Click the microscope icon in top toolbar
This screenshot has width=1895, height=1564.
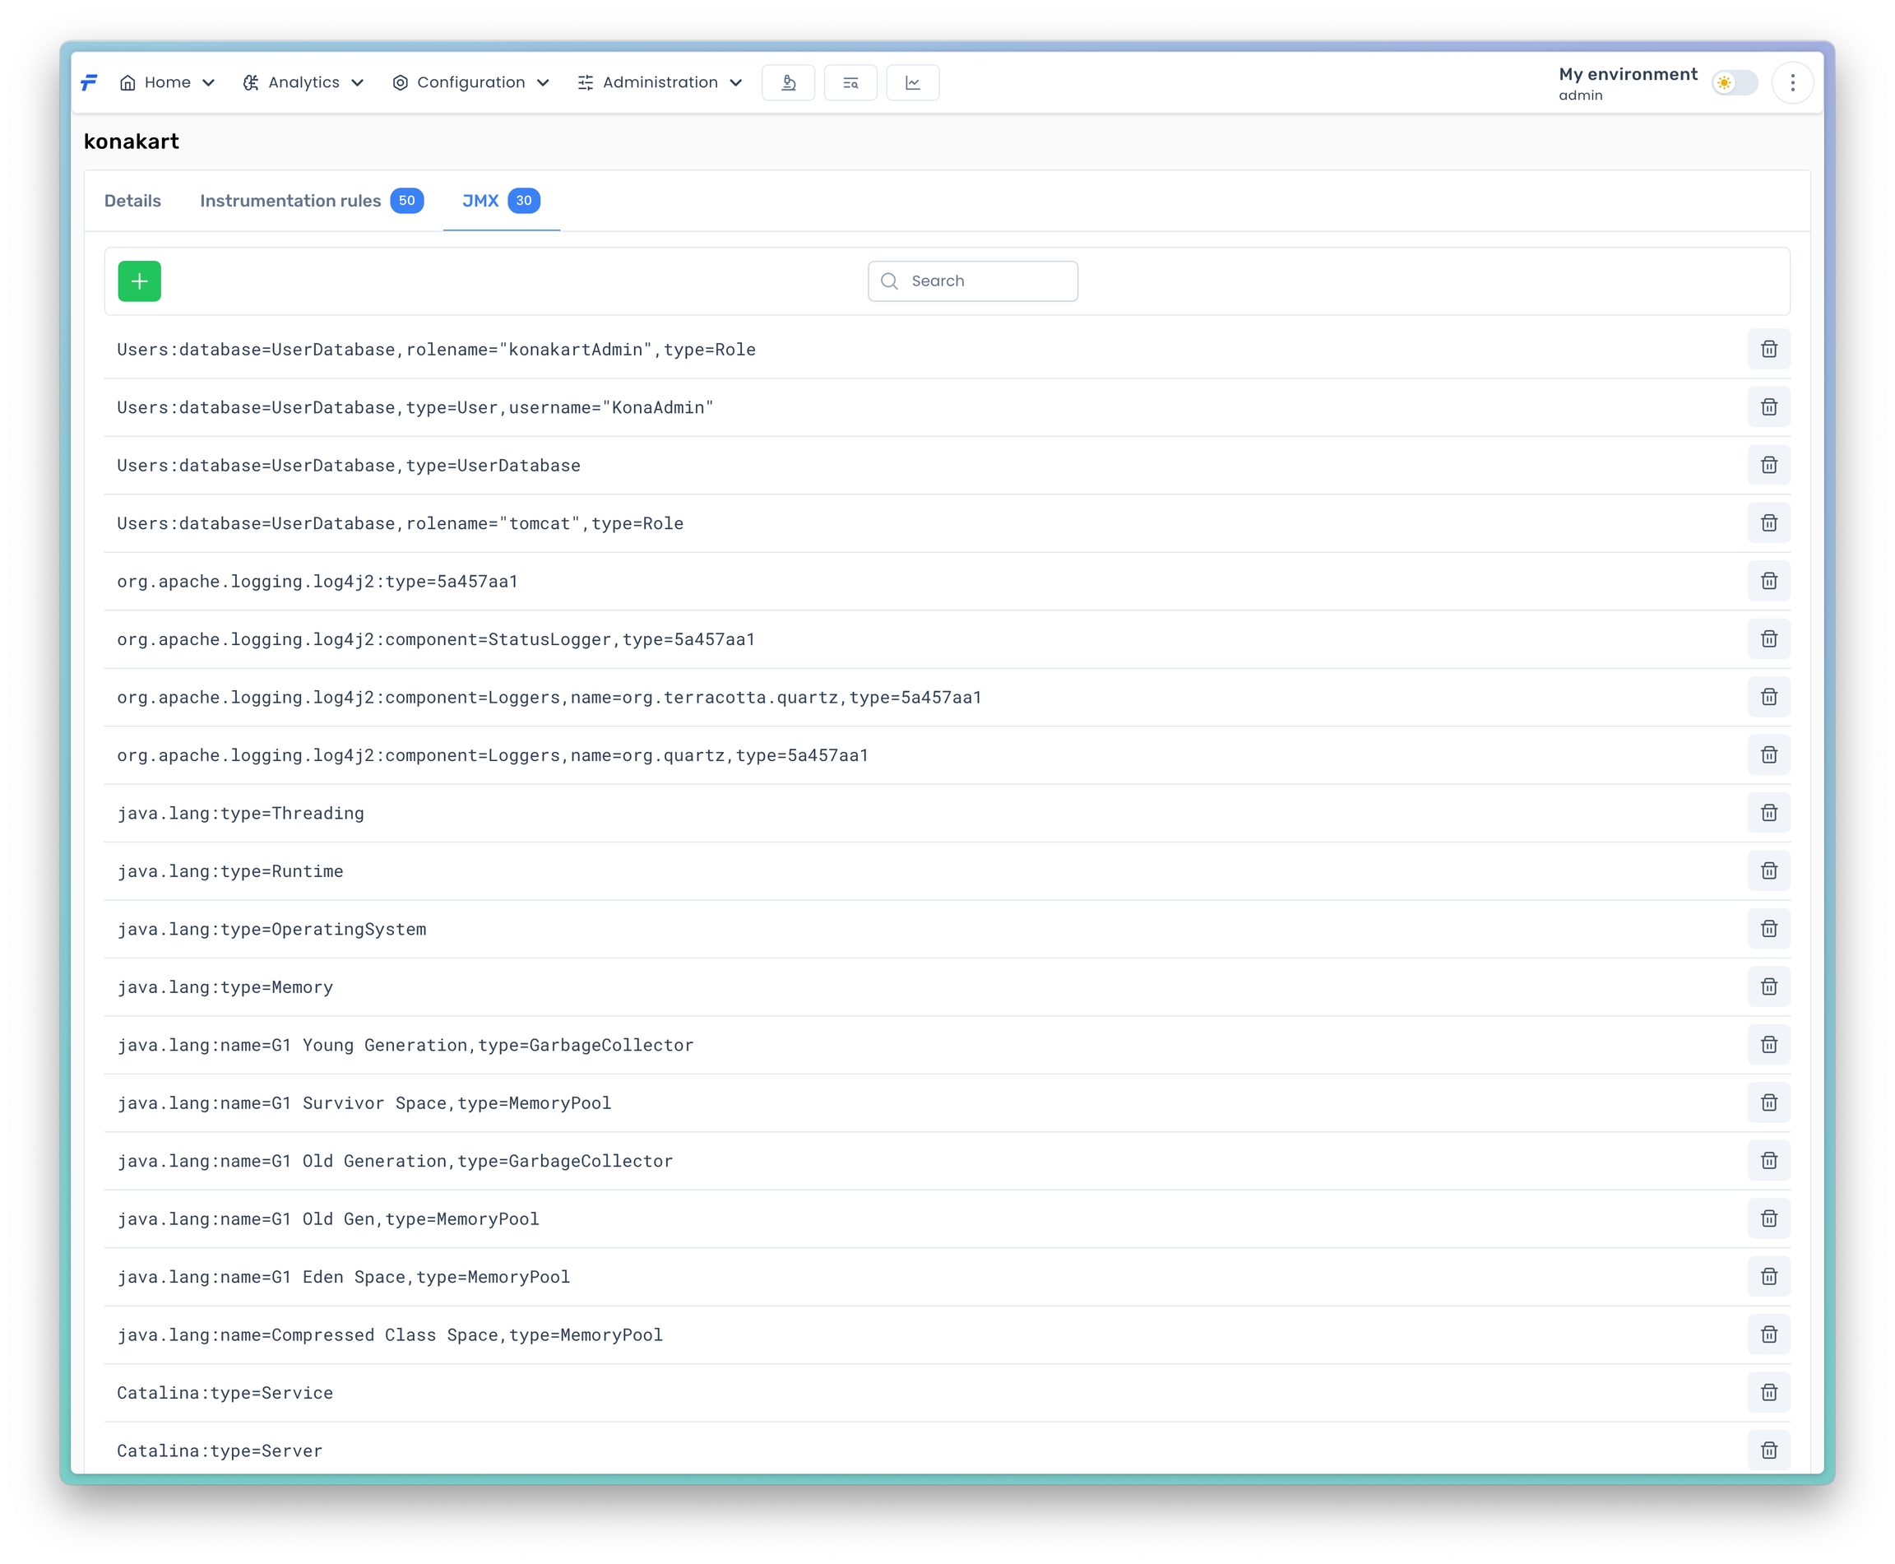(x=788, y=83)
